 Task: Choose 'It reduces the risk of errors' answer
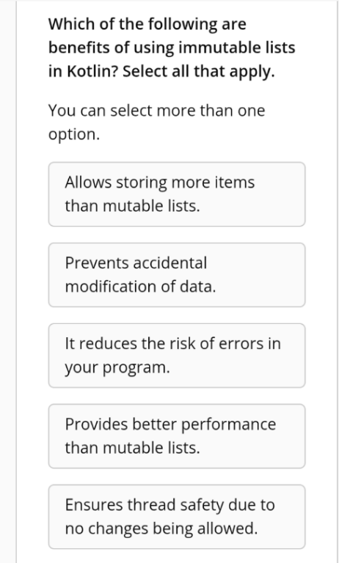[x=177, y=356]
